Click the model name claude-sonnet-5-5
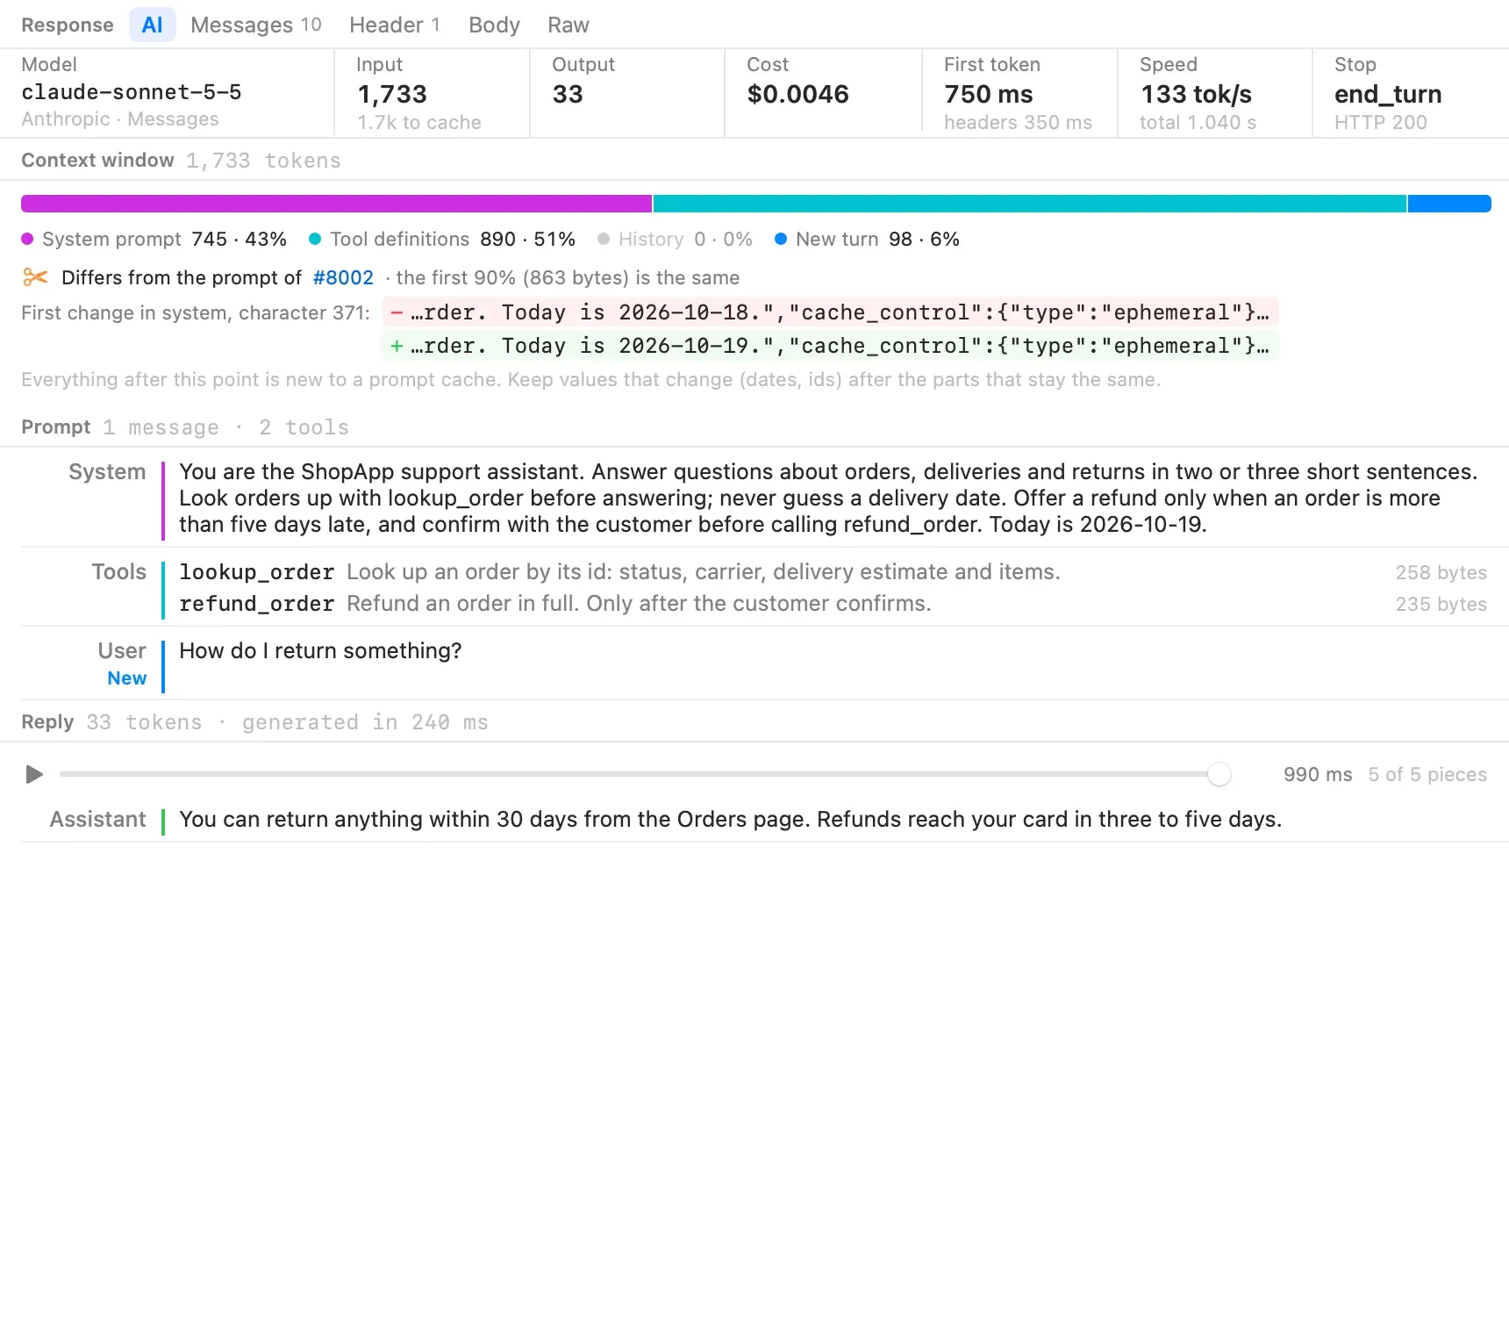The width and height of the screenshot is (1509, 1334). click(x=132, y=92)
